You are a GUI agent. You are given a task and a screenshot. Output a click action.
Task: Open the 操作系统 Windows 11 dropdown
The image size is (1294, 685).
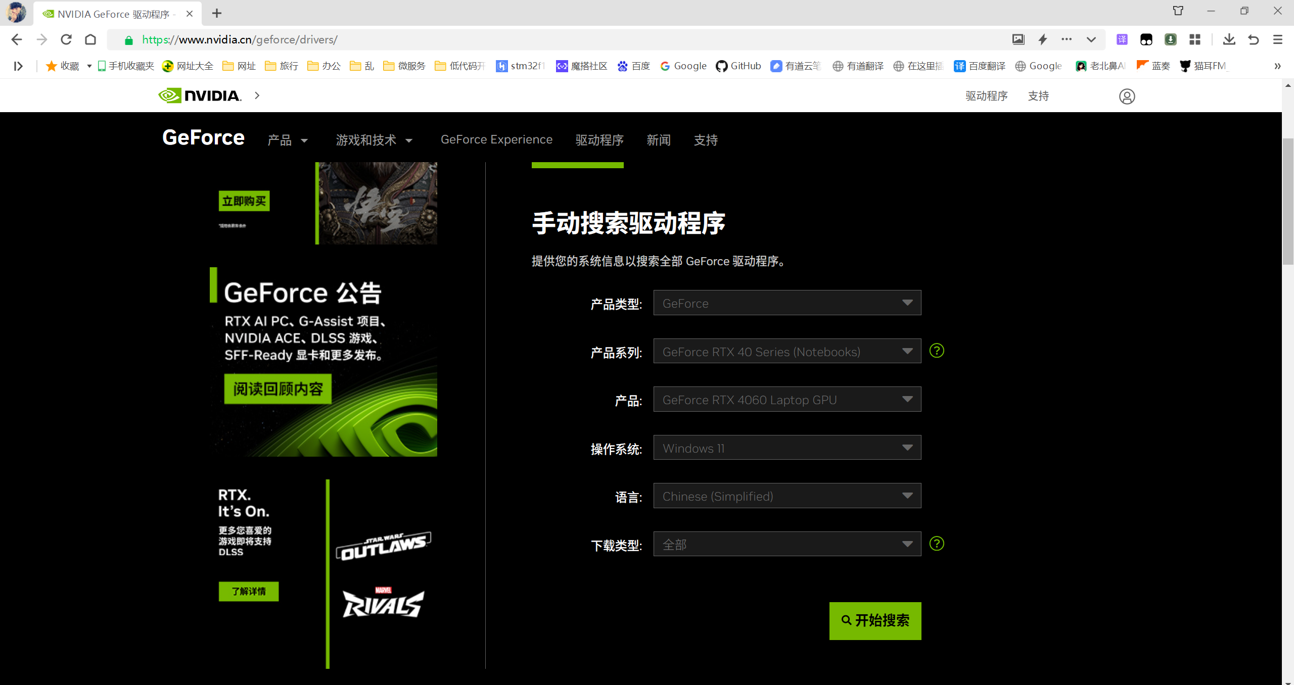click(787, 448)
